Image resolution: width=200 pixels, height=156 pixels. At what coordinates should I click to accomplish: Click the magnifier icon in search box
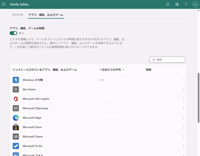[154, 60]
